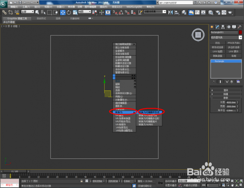Click the red object color swatch
244x188 pixels.
click(x=240, y=32)
